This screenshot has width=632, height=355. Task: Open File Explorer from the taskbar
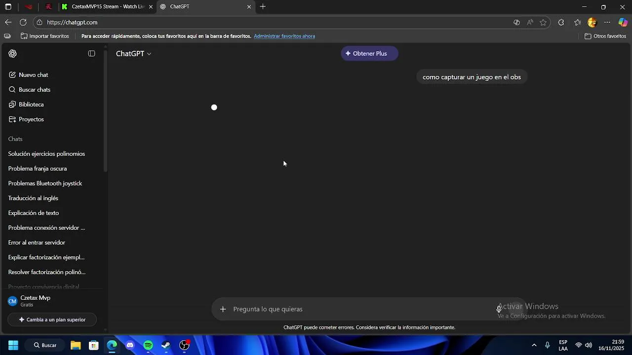(76, 345)
